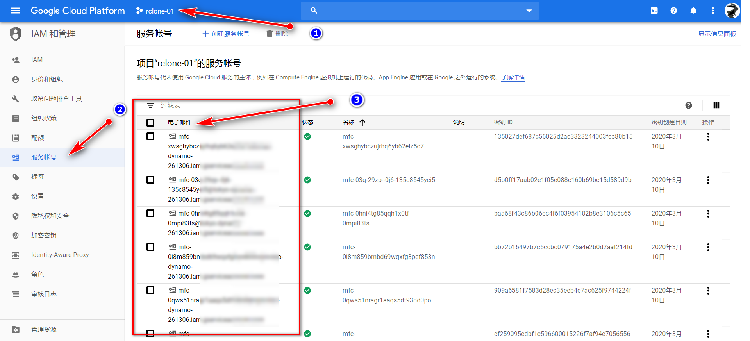
Task: Click the IAM add-person icon
Action: point(16,60)
